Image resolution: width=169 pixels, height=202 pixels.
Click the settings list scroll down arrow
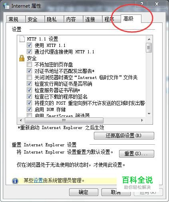coord(149,114)
